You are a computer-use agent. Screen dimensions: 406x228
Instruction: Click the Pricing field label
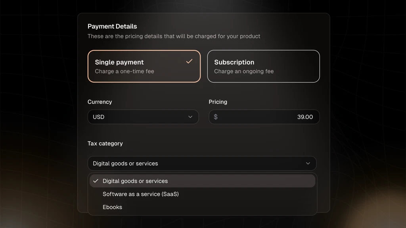pyautogui.click(x=218, y=102)
